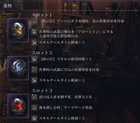
Task: Select the スロット3 heading
Action: click(42, 91)
